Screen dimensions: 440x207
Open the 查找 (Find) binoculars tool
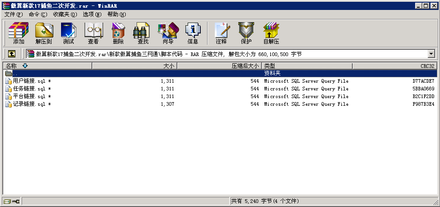tap(143, 33)
